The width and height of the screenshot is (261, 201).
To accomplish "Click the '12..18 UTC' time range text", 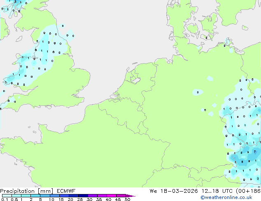I will (x=217, y=191).
